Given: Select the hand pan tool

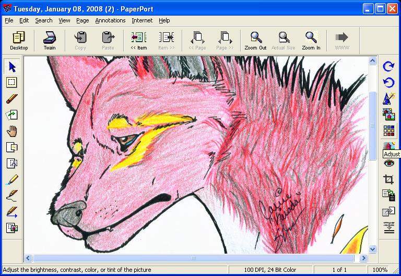Looking at the screenshot, I should pyautogui.click(x=12, y=131).
